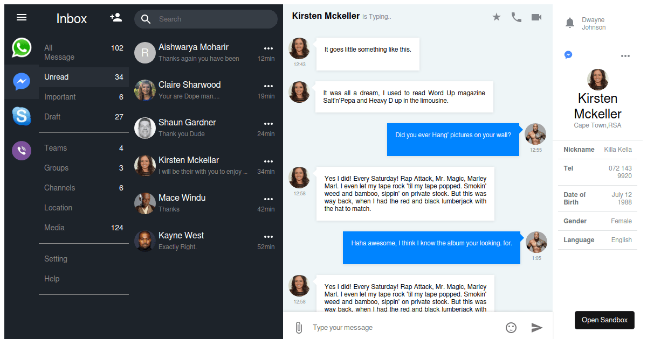The width and height of the screenshot is (647, 339).
Task: Click the telephone number 072 143 9920
Action: pos(620,172)
